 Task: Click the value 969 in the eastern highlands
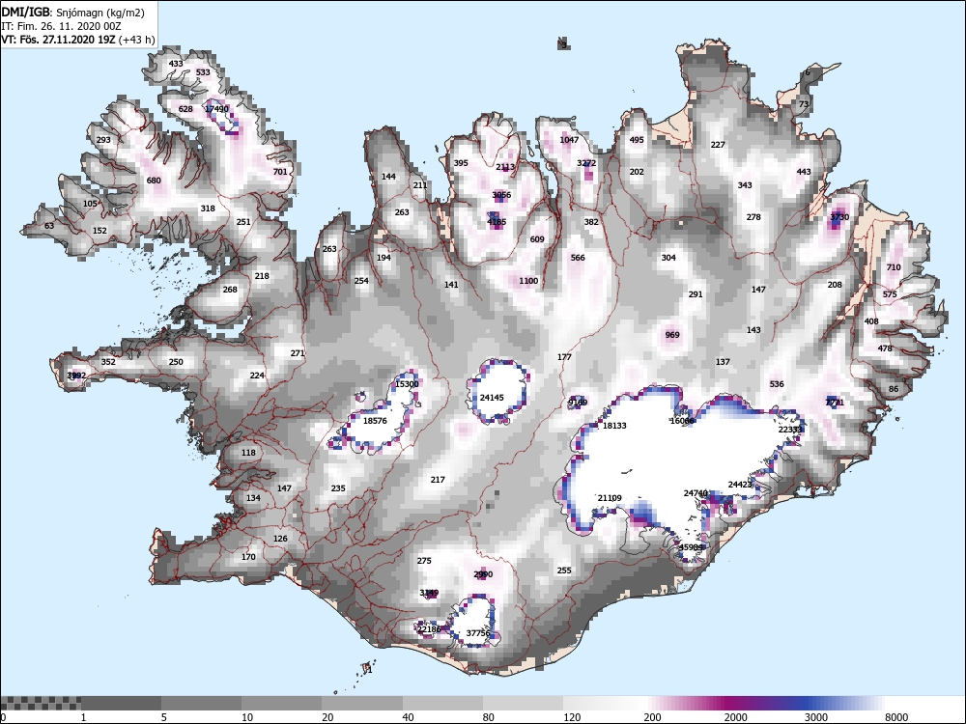tap(672, 335)
